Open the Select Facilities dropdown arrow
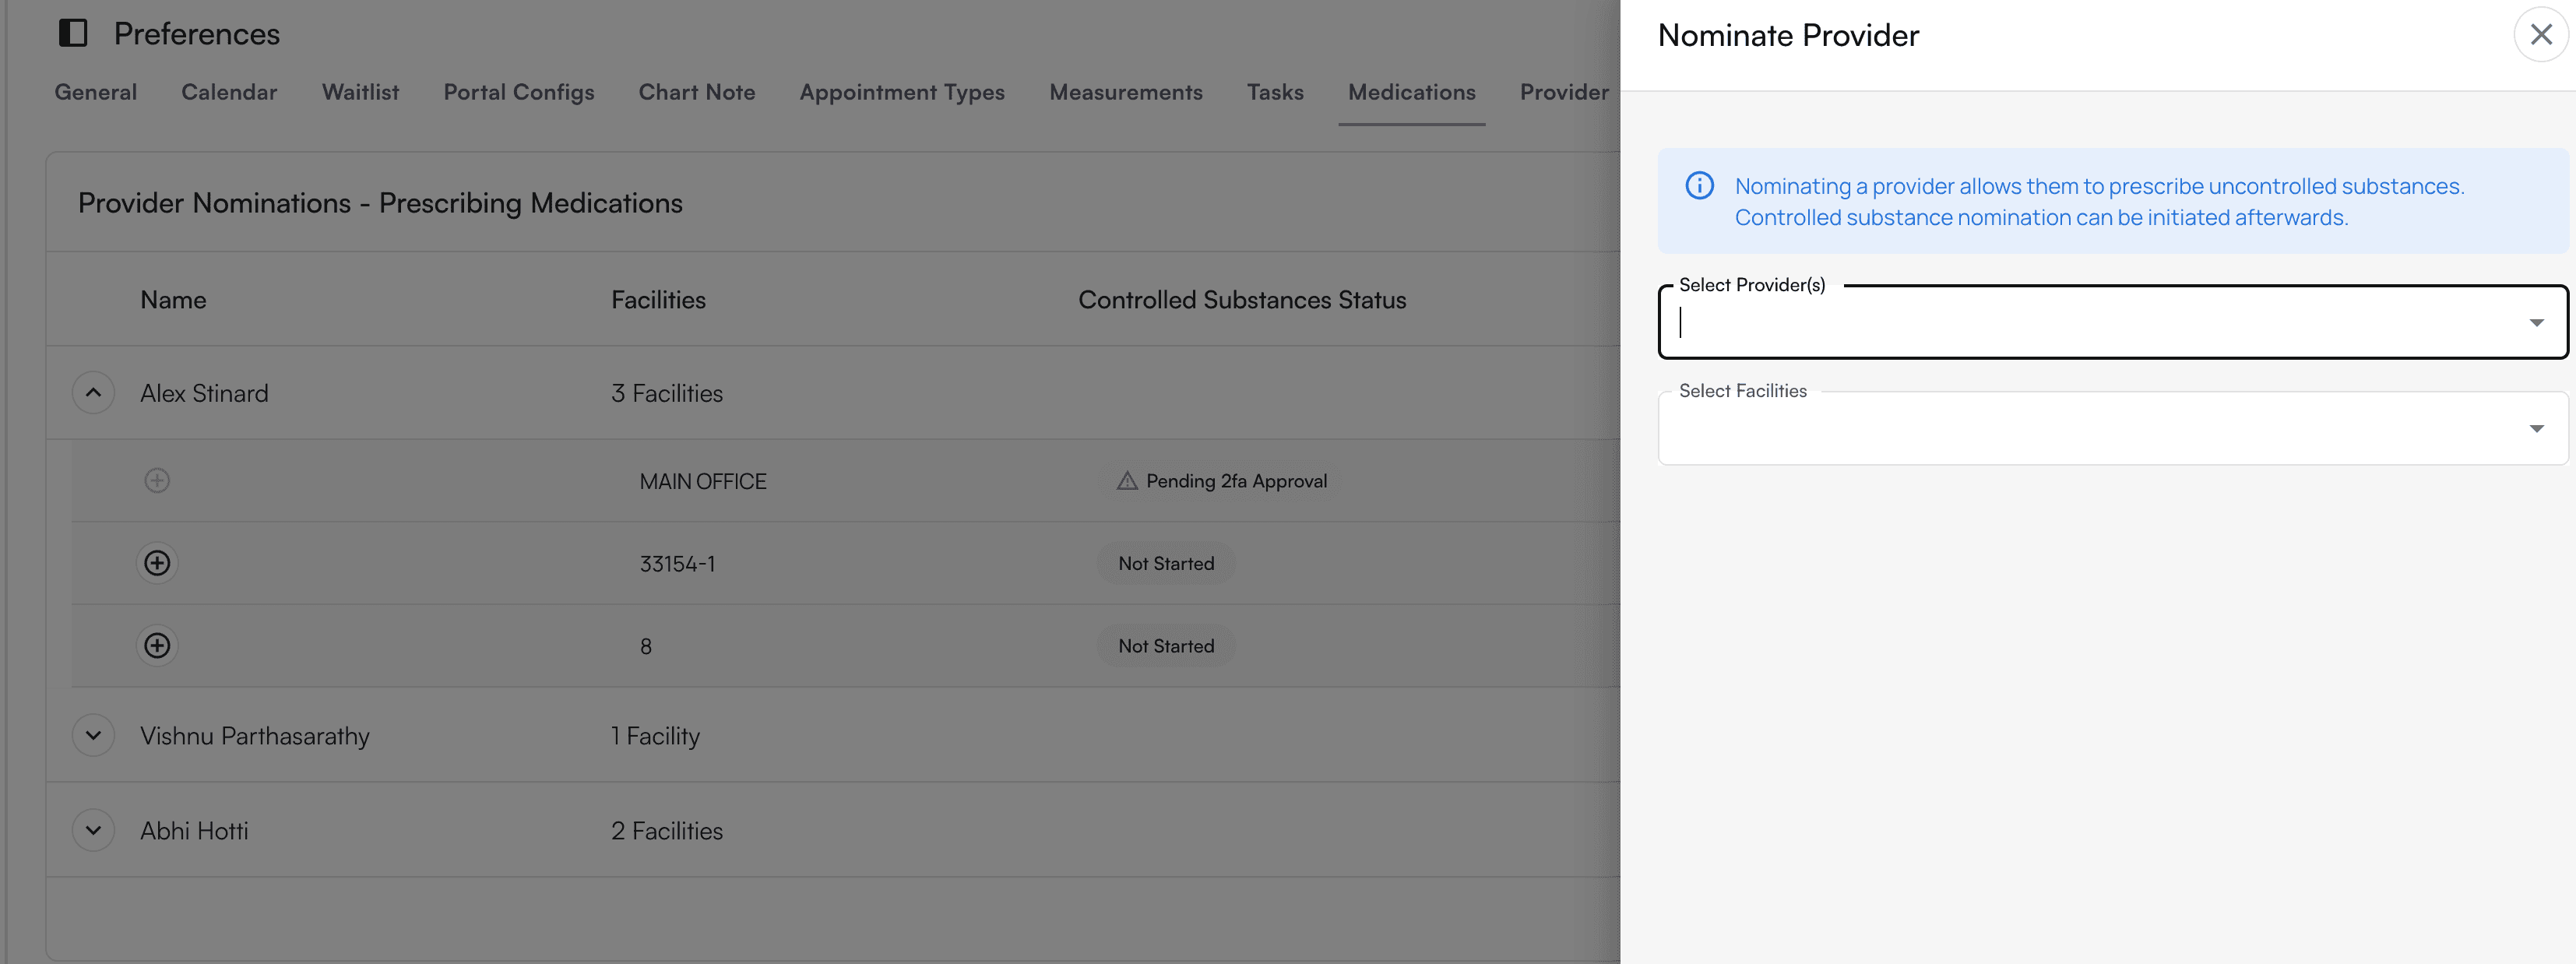 (x=2537, y=427)
